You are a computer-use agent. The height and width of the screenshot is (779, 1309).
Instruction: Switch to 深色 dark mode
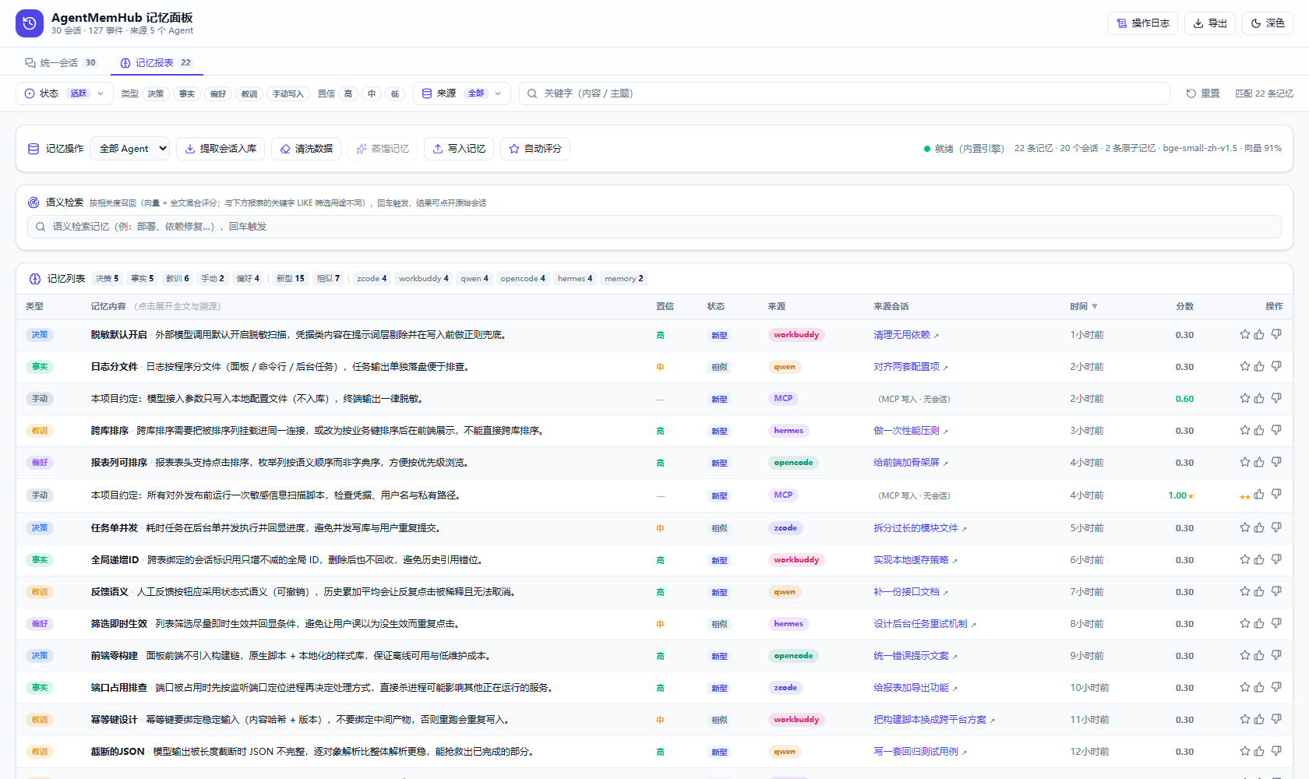(1268, 23)
